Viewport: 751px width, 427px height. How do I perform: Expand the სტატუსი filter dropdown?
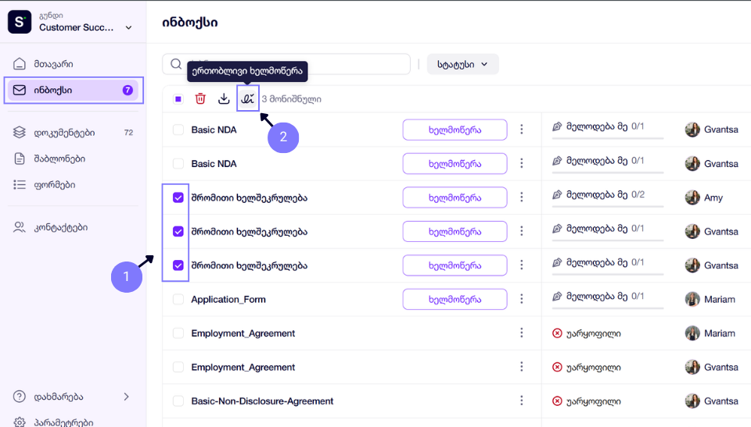point(462,64)
